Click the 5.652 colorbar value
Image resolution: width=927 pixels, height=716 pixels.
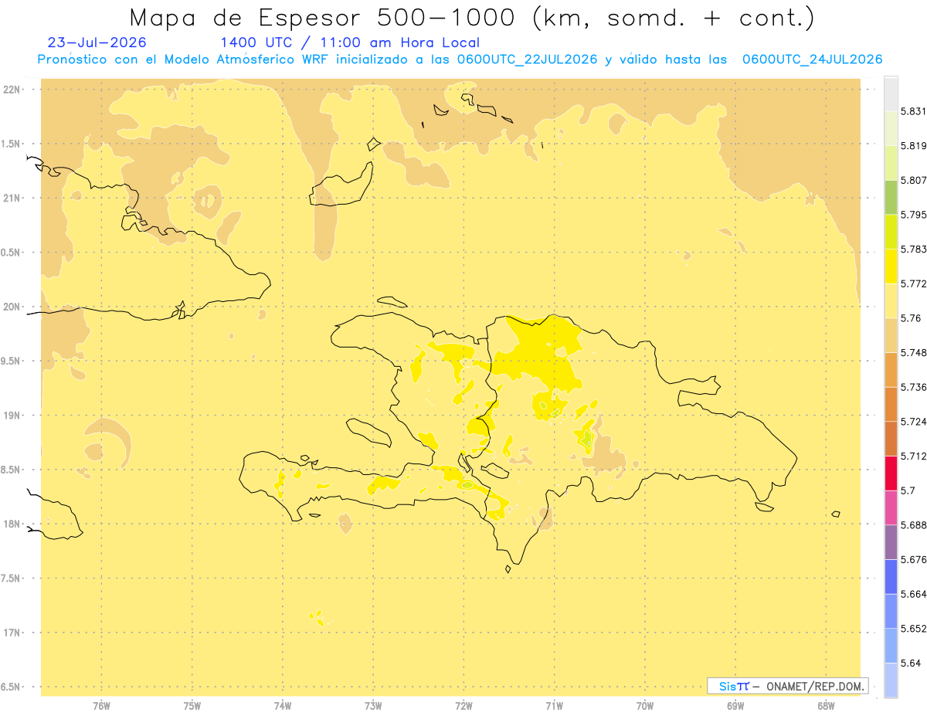point(914,629)
